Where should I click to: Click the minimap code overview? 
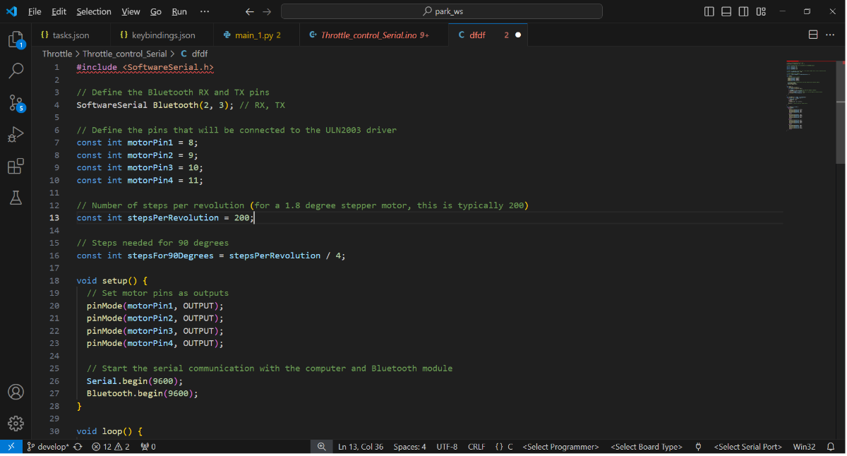[805, 95]
